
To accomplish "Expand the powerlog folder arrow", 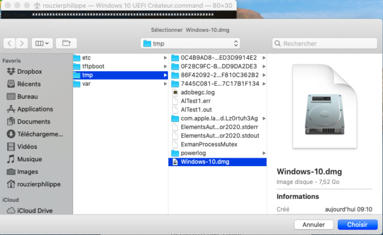I will tap(264, 153).
